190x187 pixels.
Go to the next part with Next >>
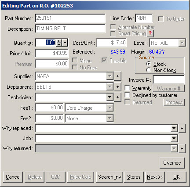pos(155,177)
